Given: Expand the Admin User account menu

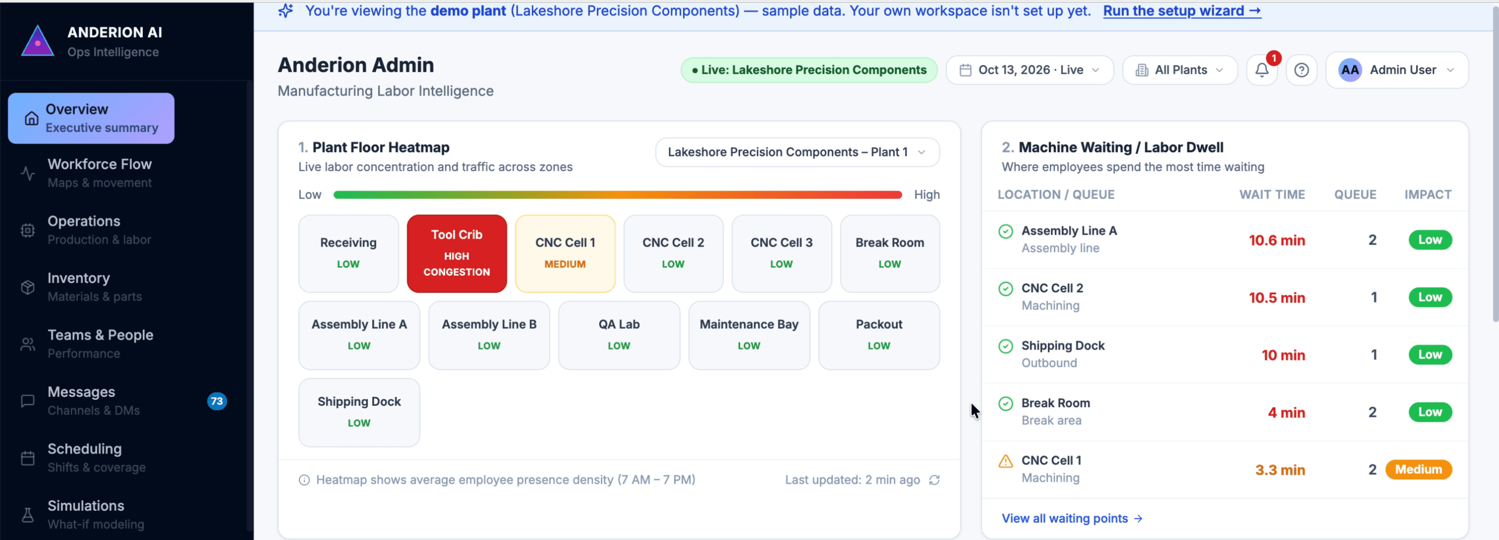Looking at the screenshot, I should (1396, 70).
